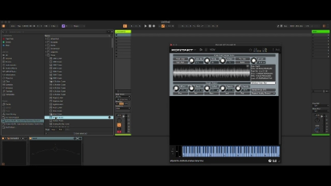Click the panel icon next to Kontakt folder icon

[x=206, y=50]
